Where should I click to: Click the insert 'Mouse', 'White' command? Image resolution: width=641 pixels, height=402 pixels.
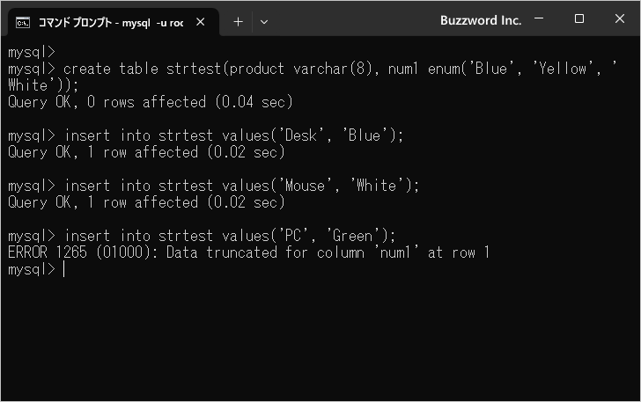click(241, 186)
